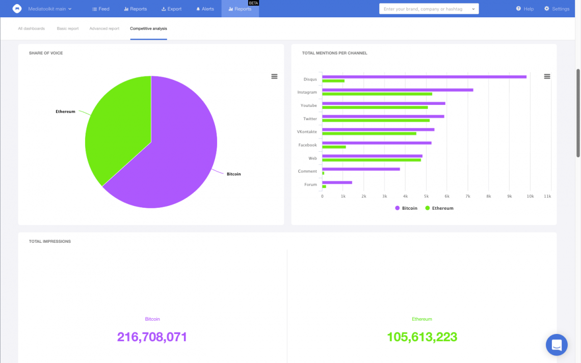Open the BETA Reports button

coord(240,9)
